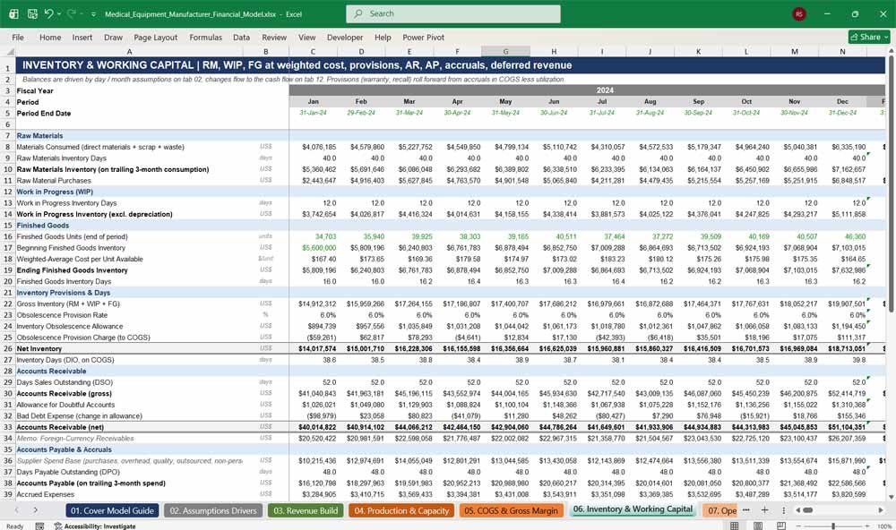The width and height of the screenshot is (896, 530).
Task: Select Accounts Receivable (net) label cell
Action: [x=129, y=427]
